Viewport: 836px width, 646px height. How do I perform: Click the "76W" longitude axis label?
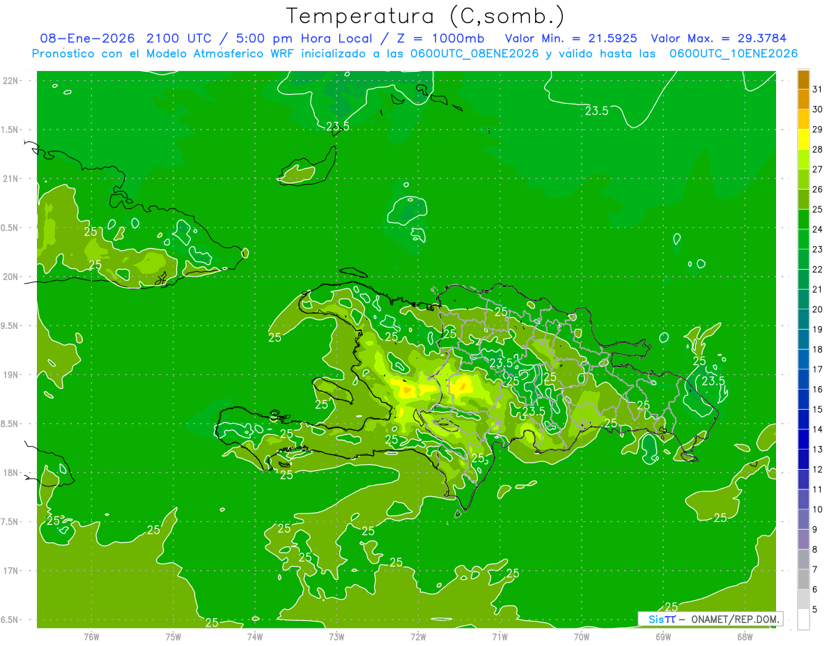[91, 636]
